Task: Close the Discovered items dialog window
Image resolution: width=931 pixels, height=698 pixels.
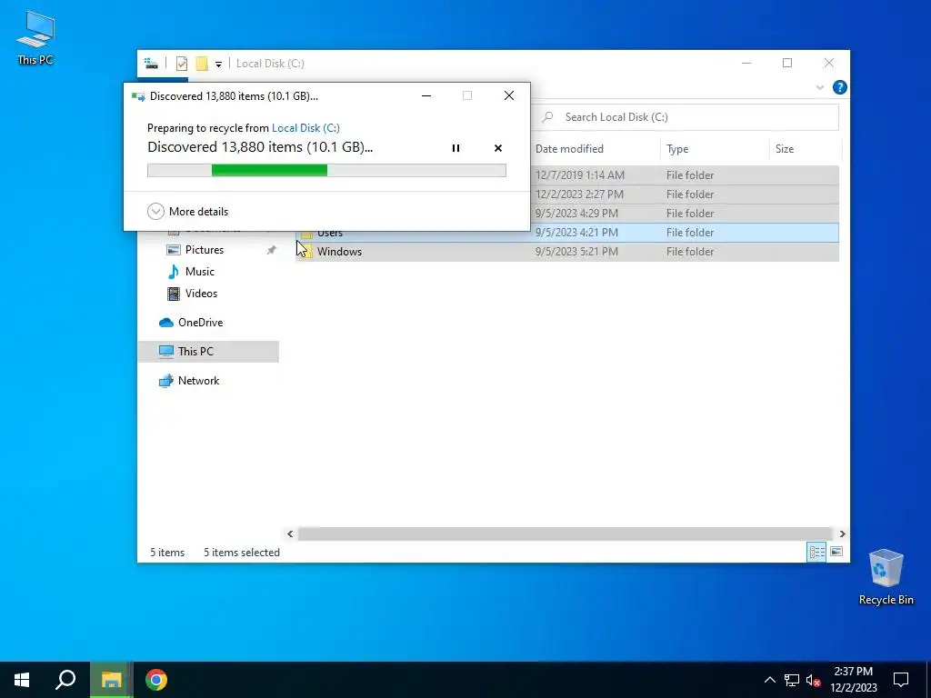Action: pyautogui.click(x=509, y=95)
